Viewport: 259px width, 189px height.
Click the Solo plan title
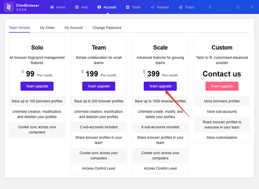tap(37, 47)
